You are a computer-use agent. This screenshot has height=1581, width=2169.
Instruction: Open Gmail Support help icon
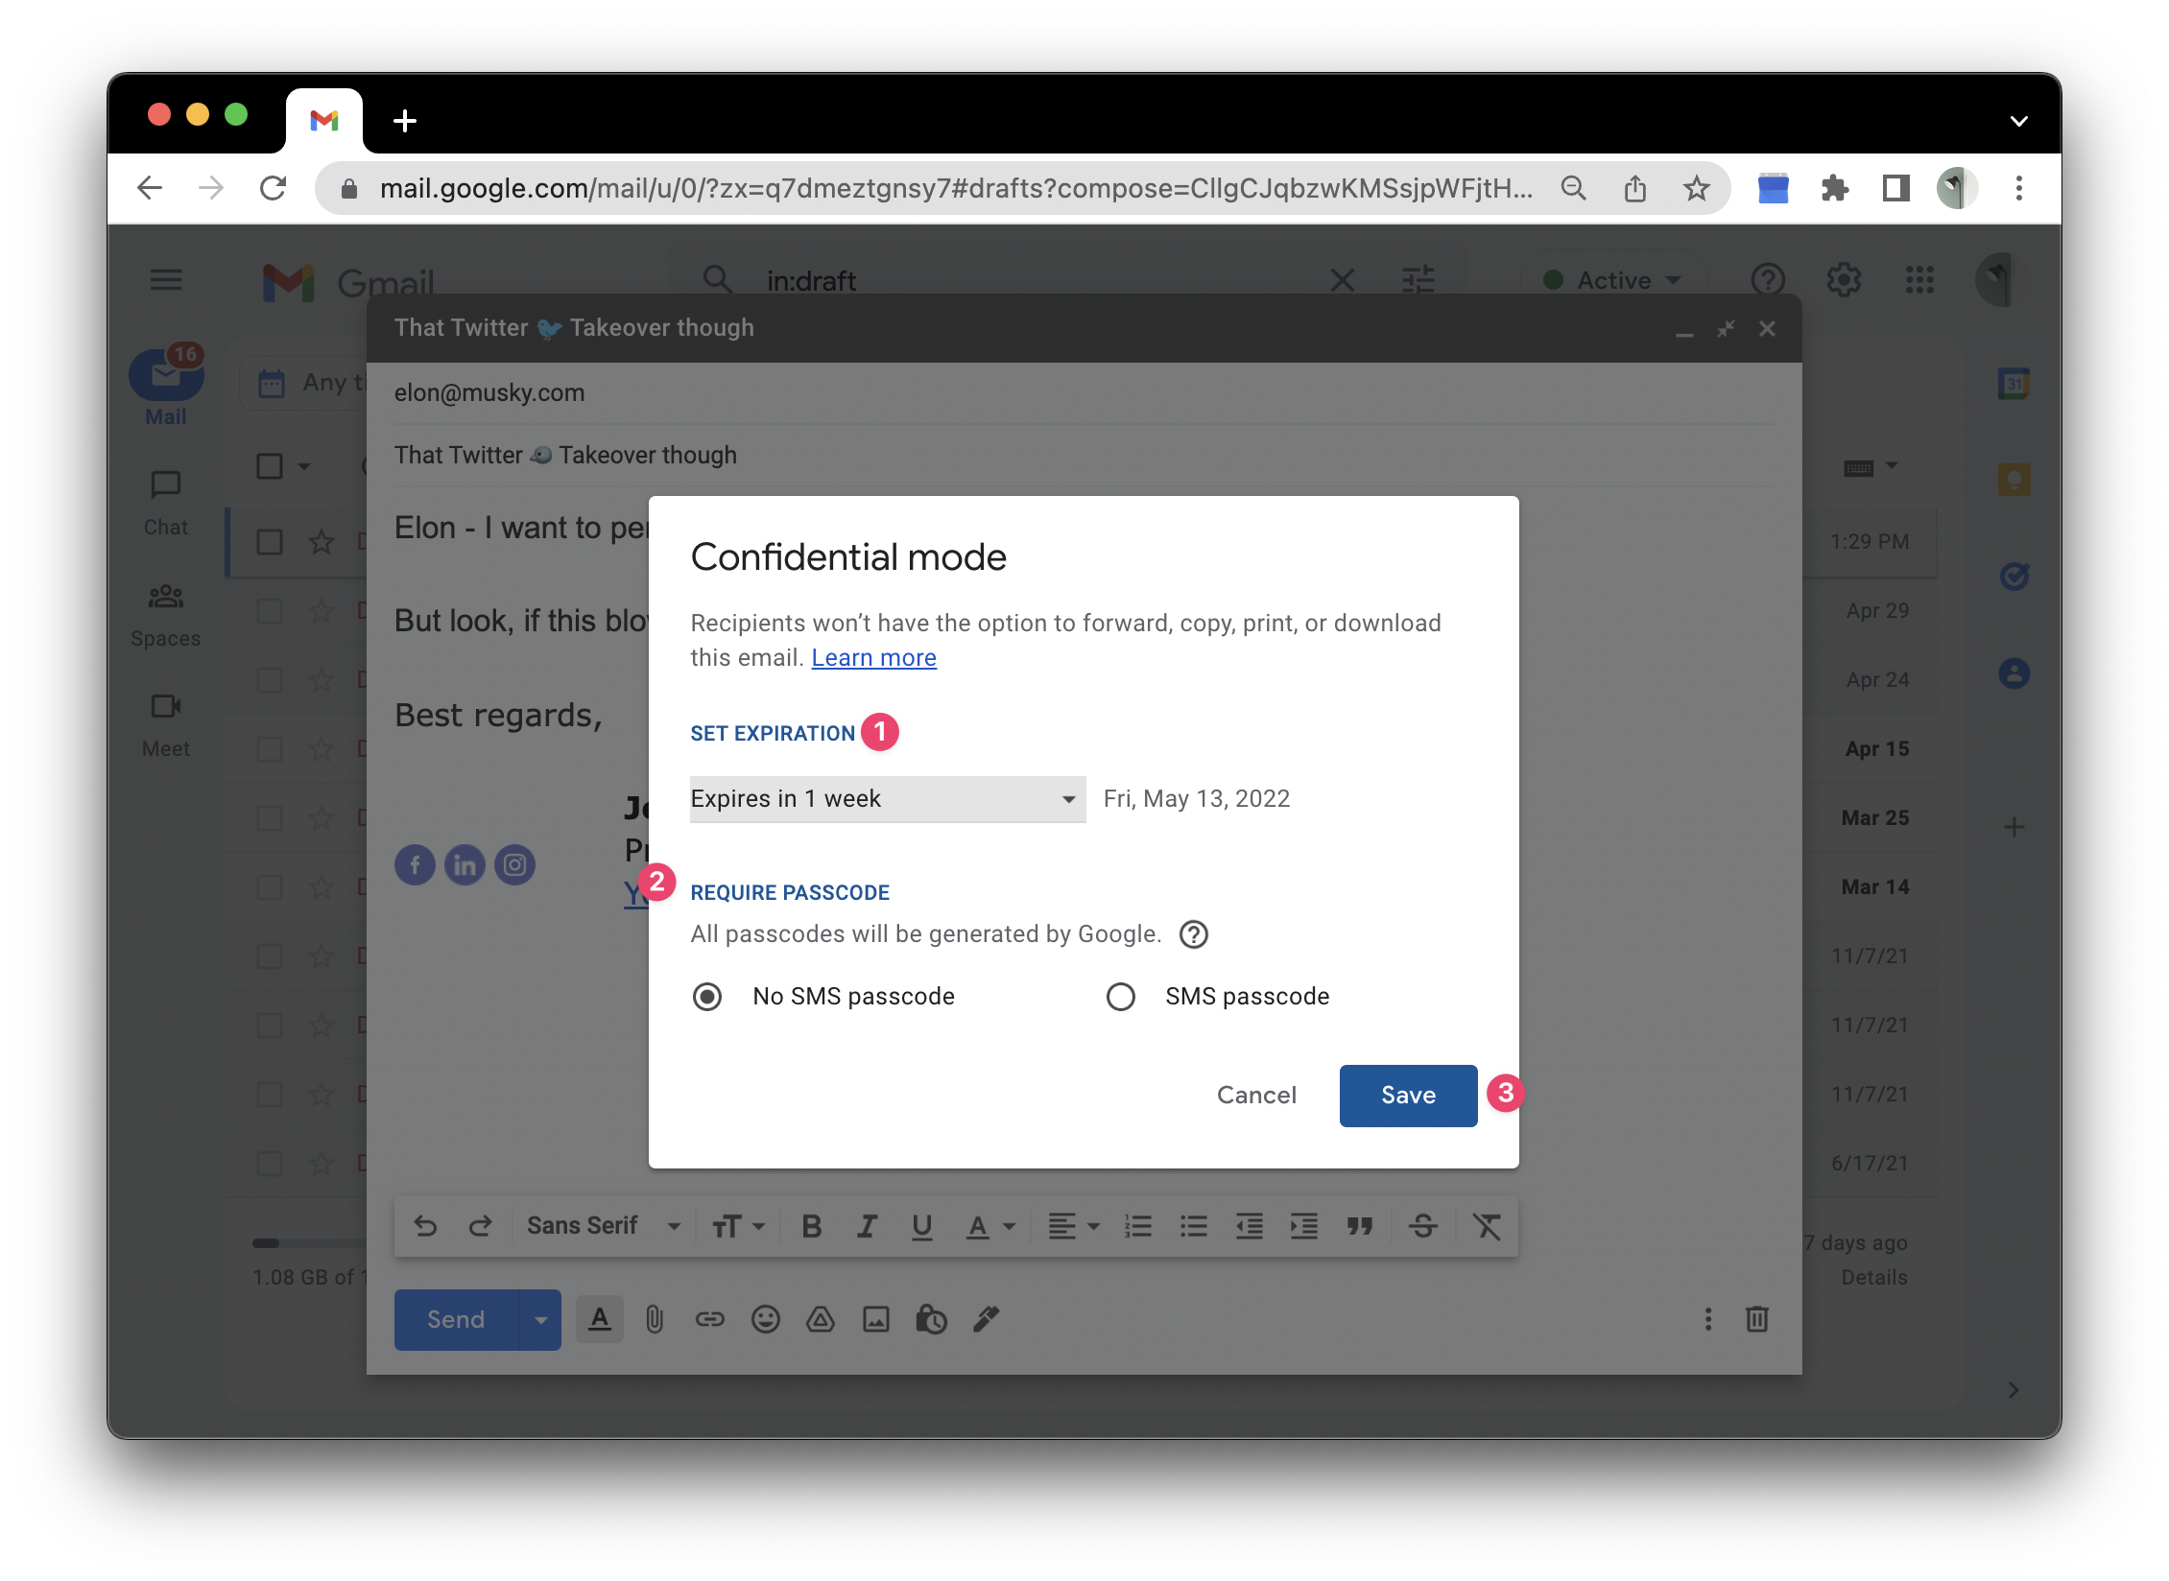coord(1768,281)
